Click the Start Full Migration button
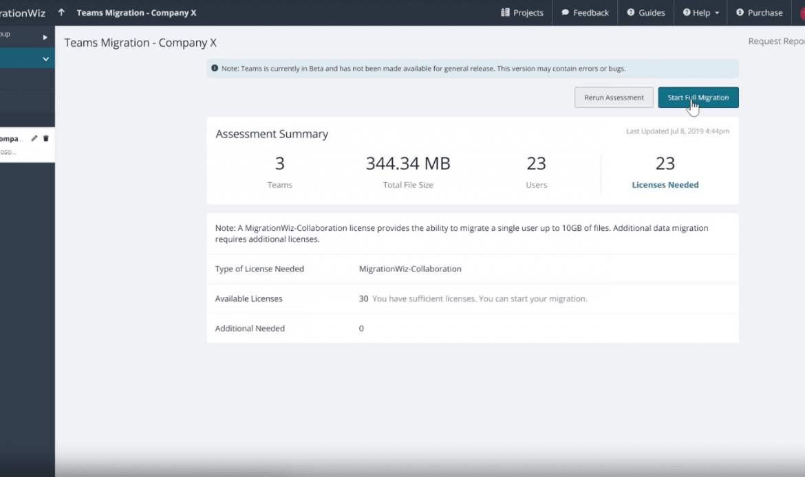Image resolution: width=805 pixels, height=477 pixels. [x=698, y=98]
